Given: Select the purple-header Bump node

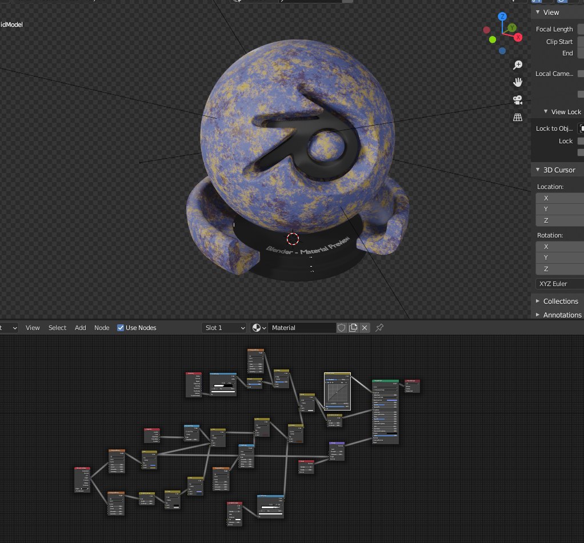Looking at the screenshot, I should click(x=337, y=452).
